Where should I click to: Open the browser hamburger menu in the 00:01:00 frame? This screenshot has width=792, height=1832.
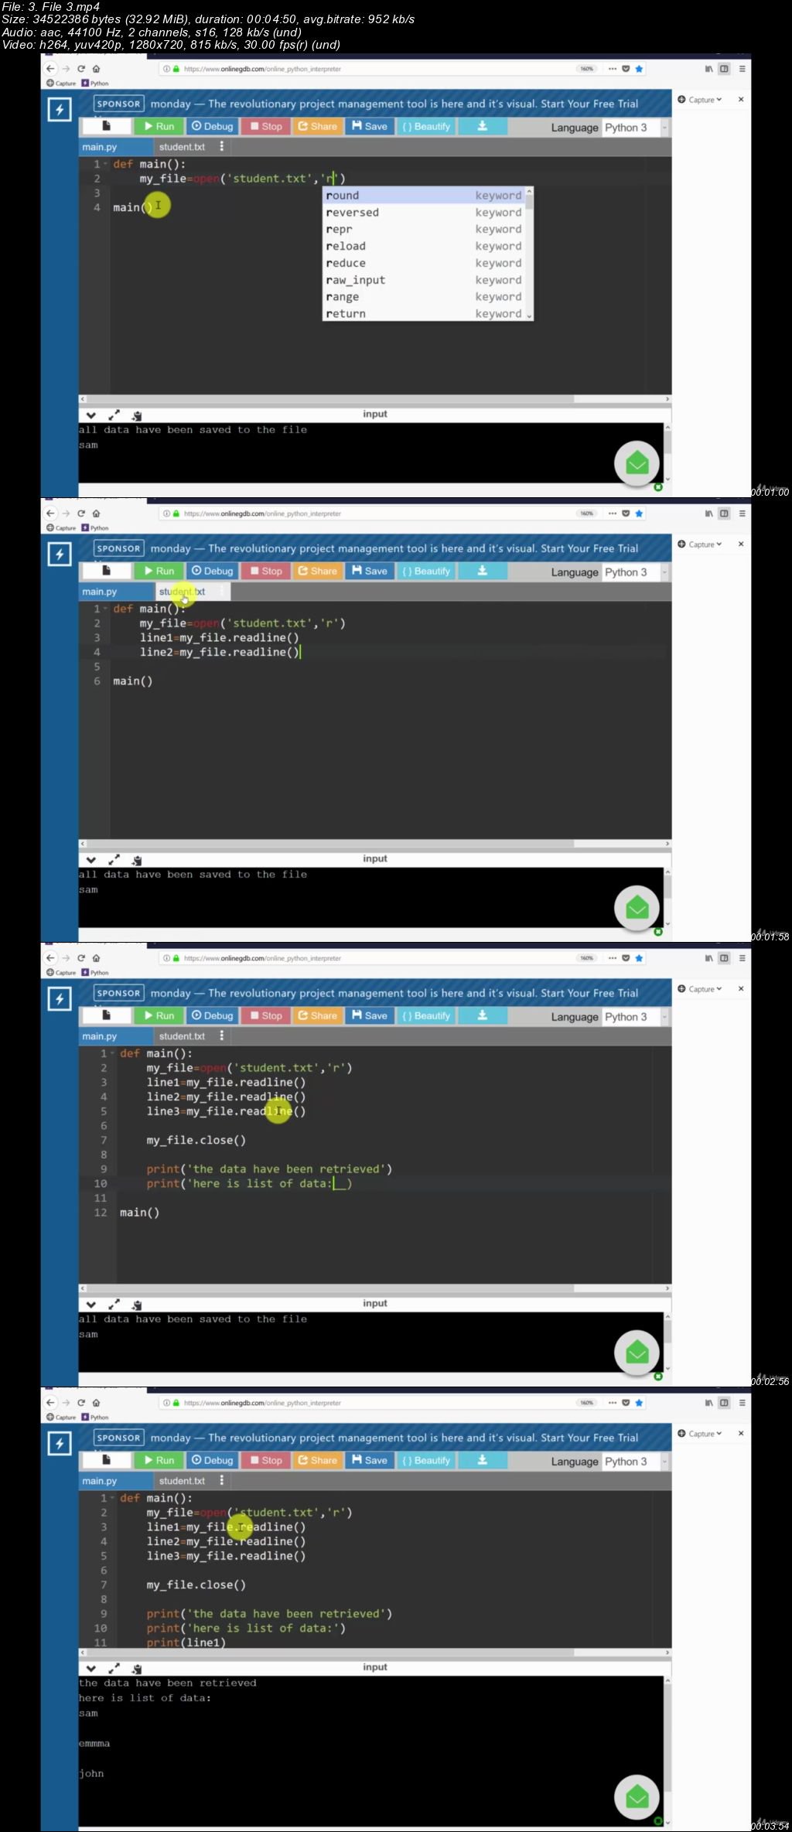pyautogui.click(x=742, y=69)
